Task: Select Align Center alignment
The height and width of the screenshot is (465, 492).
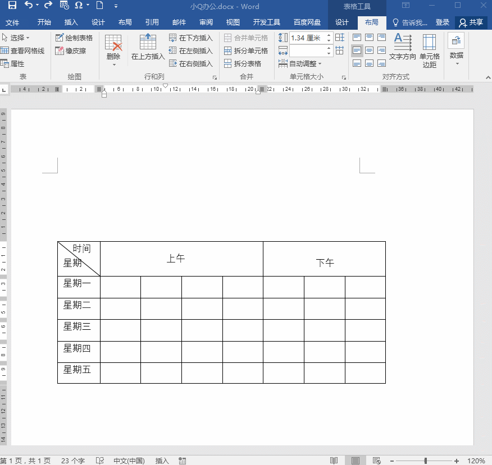Action: pos(370,50)
